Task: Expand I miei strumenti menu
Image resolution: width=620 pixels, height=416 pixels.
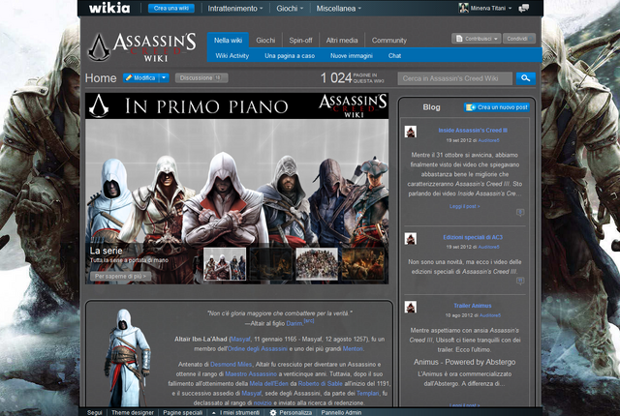Action: (235, 412)
